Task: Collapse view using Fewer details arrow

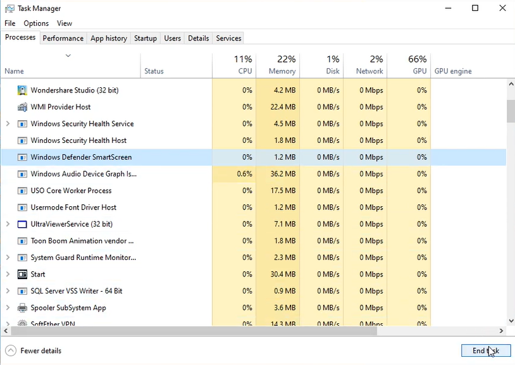Action: coord(10,350)
